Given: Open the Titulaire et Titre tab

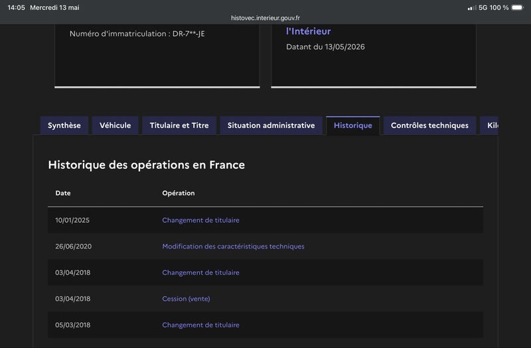Looking at the screenshot, I should point(179,125).
